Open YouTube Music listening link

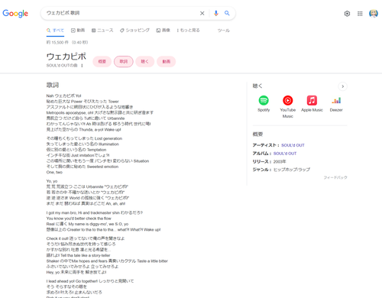pyautogui.click(x=288, y=107)
